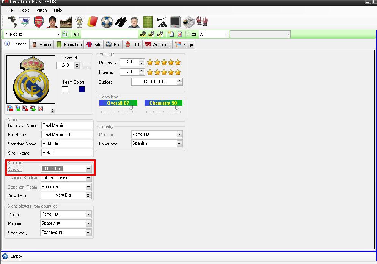Click the Database Name field
Image resolution: width=377 pixels, height=264 pixels.
click(x=67, y=125)
